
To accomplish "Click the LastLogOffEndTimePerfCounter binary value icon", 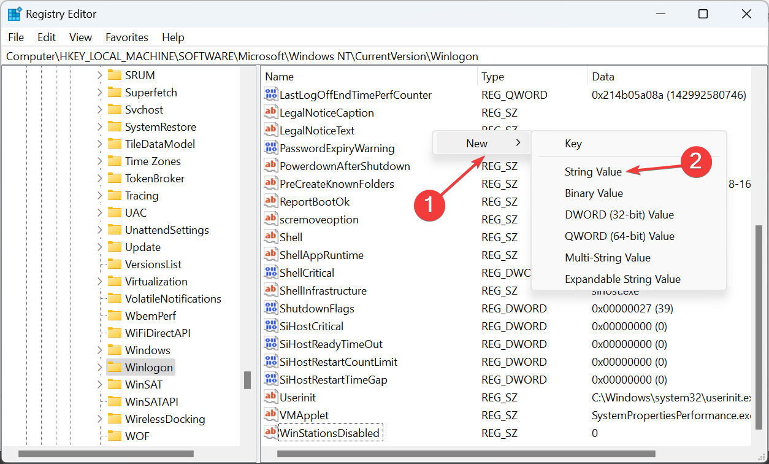I will (270, 95).
